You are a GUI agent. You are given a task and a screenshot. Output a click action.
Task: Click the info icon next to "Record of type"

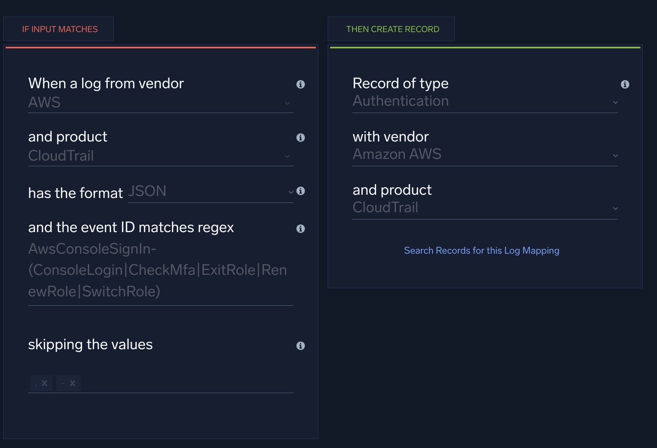(x=625, y=85)
